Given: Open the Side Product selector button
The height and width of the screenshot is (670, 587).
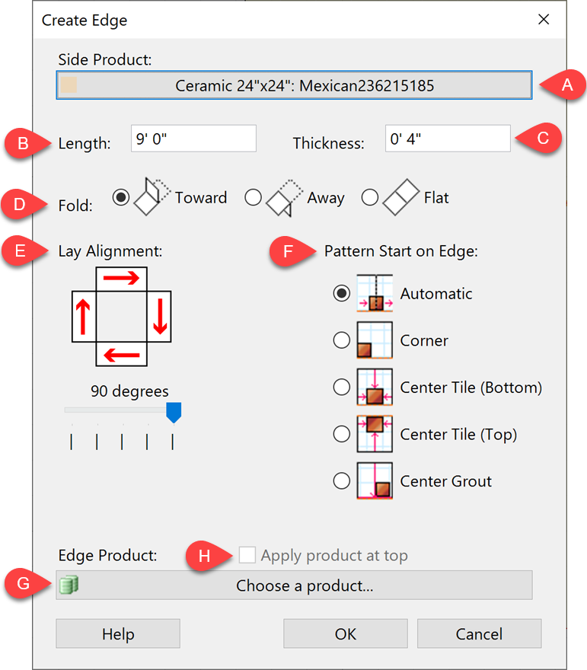Looking at the screenshot, I should click(x=294, y=85).
